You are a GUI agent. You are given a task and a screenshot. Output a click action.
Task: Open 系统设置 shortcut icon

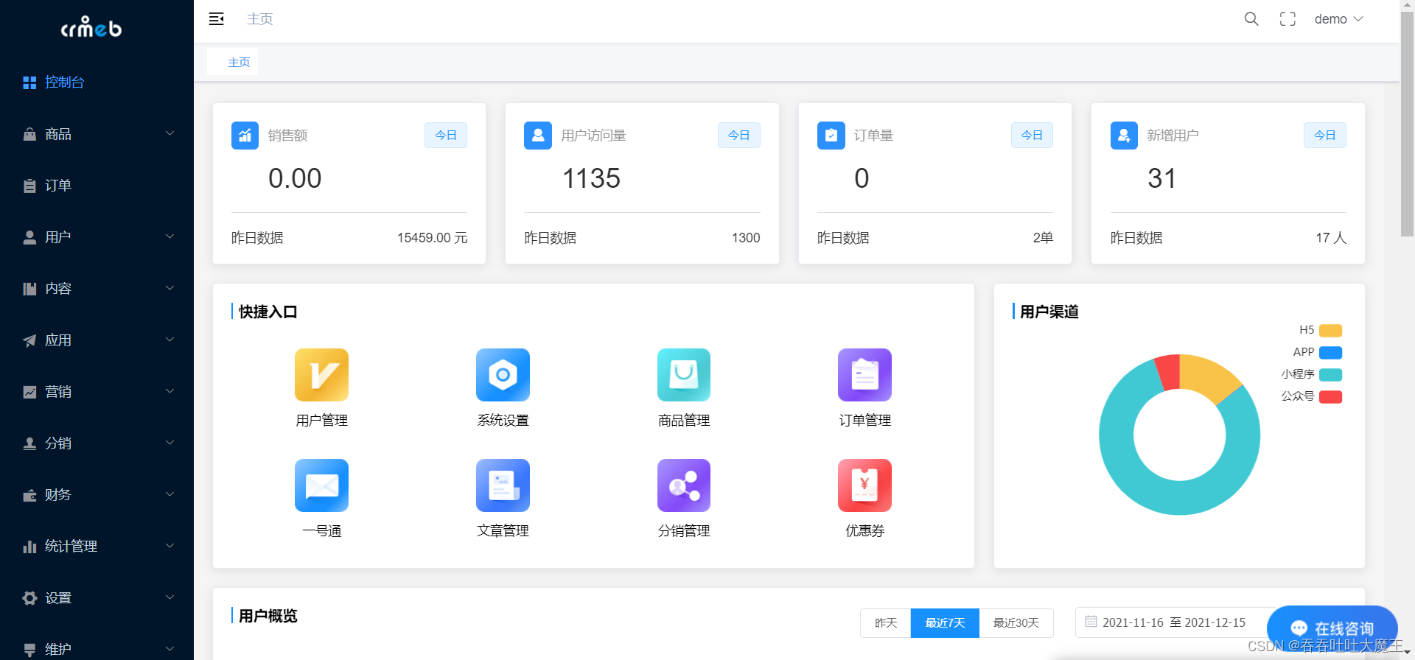point(503,375)
